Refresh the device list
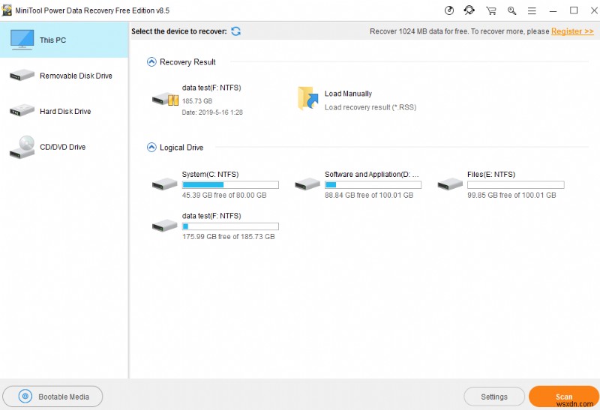Screen dimensions: 600x410 [235, 31]
